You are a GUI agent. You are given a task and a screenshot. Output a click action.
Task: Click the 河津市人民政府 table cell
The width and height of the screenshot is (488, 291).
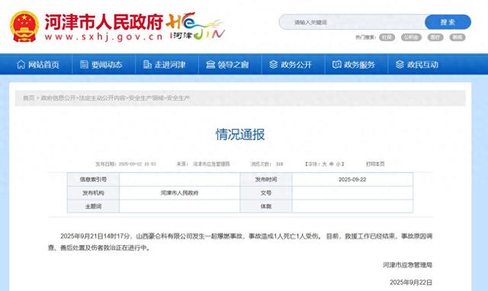point(180,193)
